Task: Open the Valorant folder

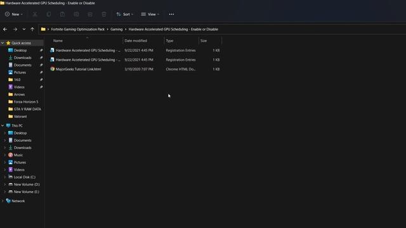Action: [x=20, y=117]
